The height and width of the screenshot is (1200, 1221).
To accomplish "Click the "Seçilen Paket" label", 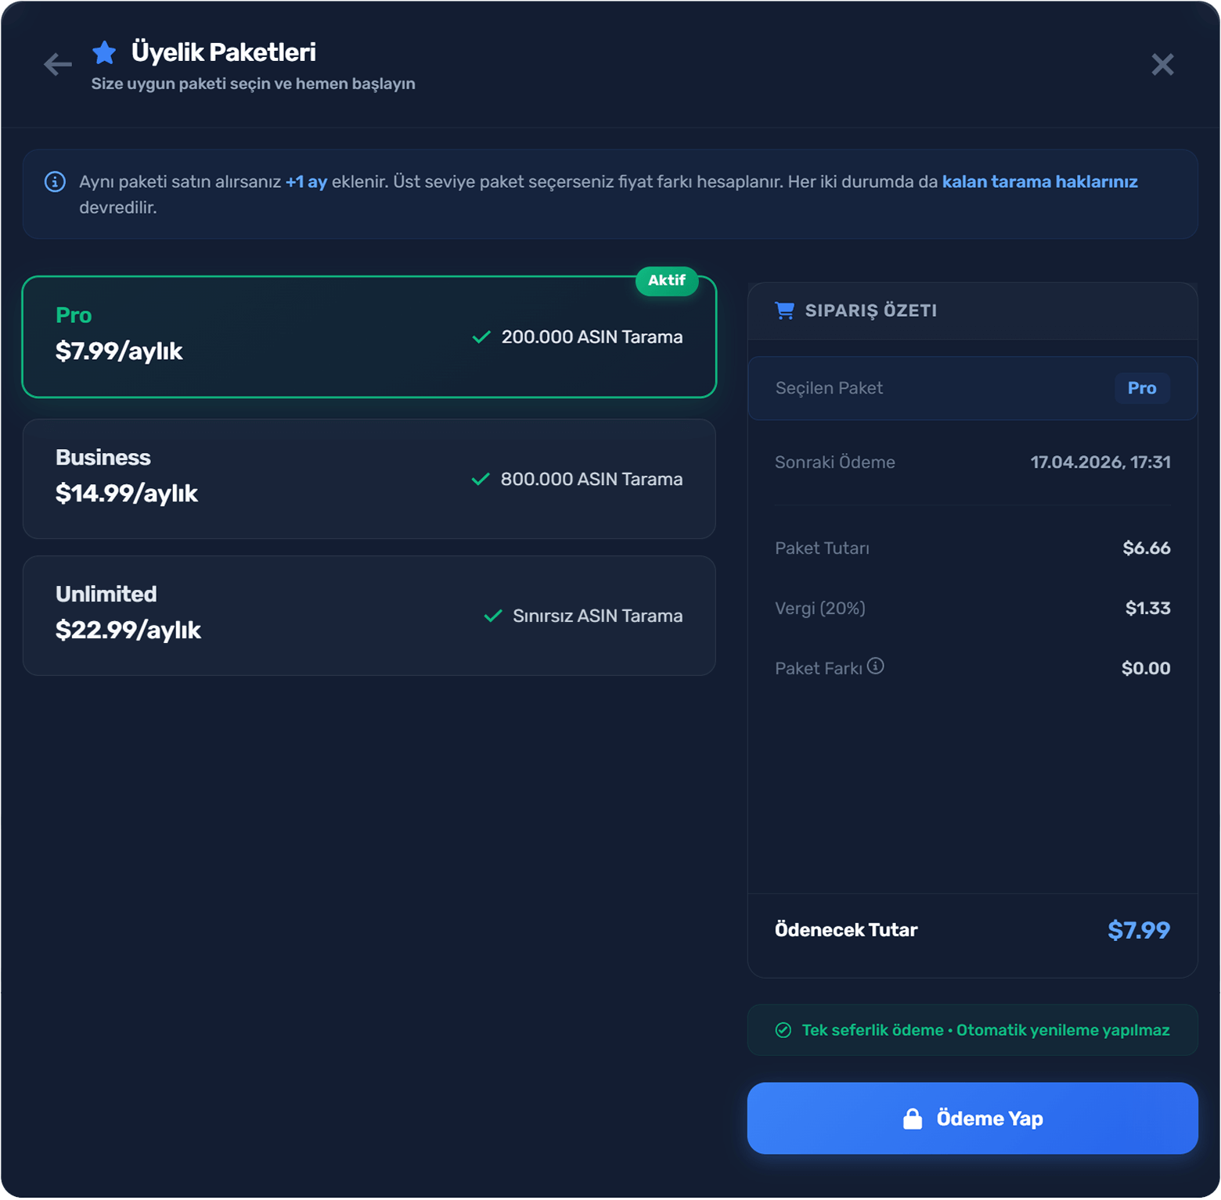I will pos(829,388).
